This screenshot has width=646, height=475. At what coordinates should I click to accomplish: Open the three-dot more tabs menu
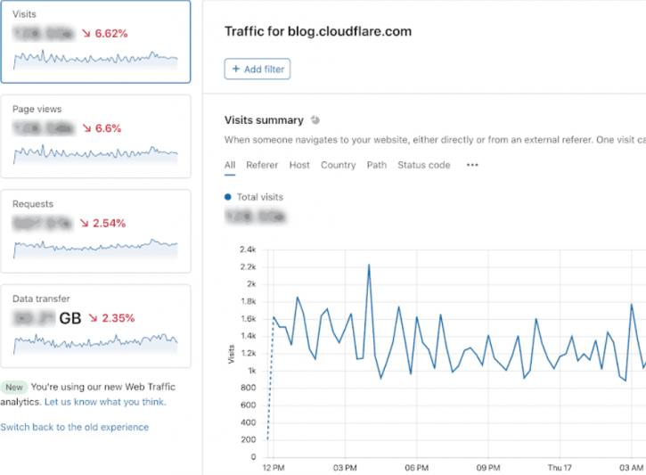click(472, 165)
